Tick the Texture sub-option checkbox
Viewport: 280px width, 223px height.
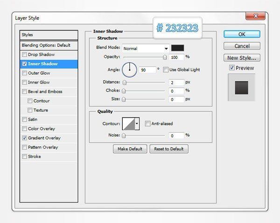[x=30, y=110]
